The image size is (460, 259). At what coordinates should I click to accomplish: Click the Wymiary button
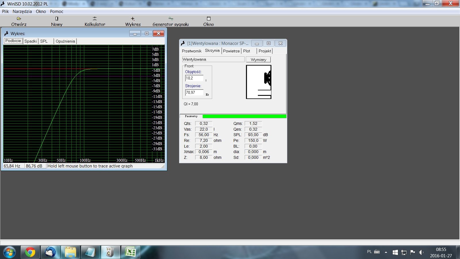[258, 60]
